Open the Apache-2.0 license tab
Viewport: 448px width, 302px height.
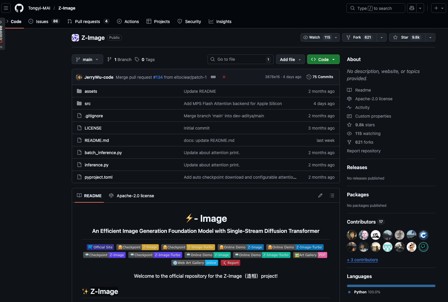132,196
